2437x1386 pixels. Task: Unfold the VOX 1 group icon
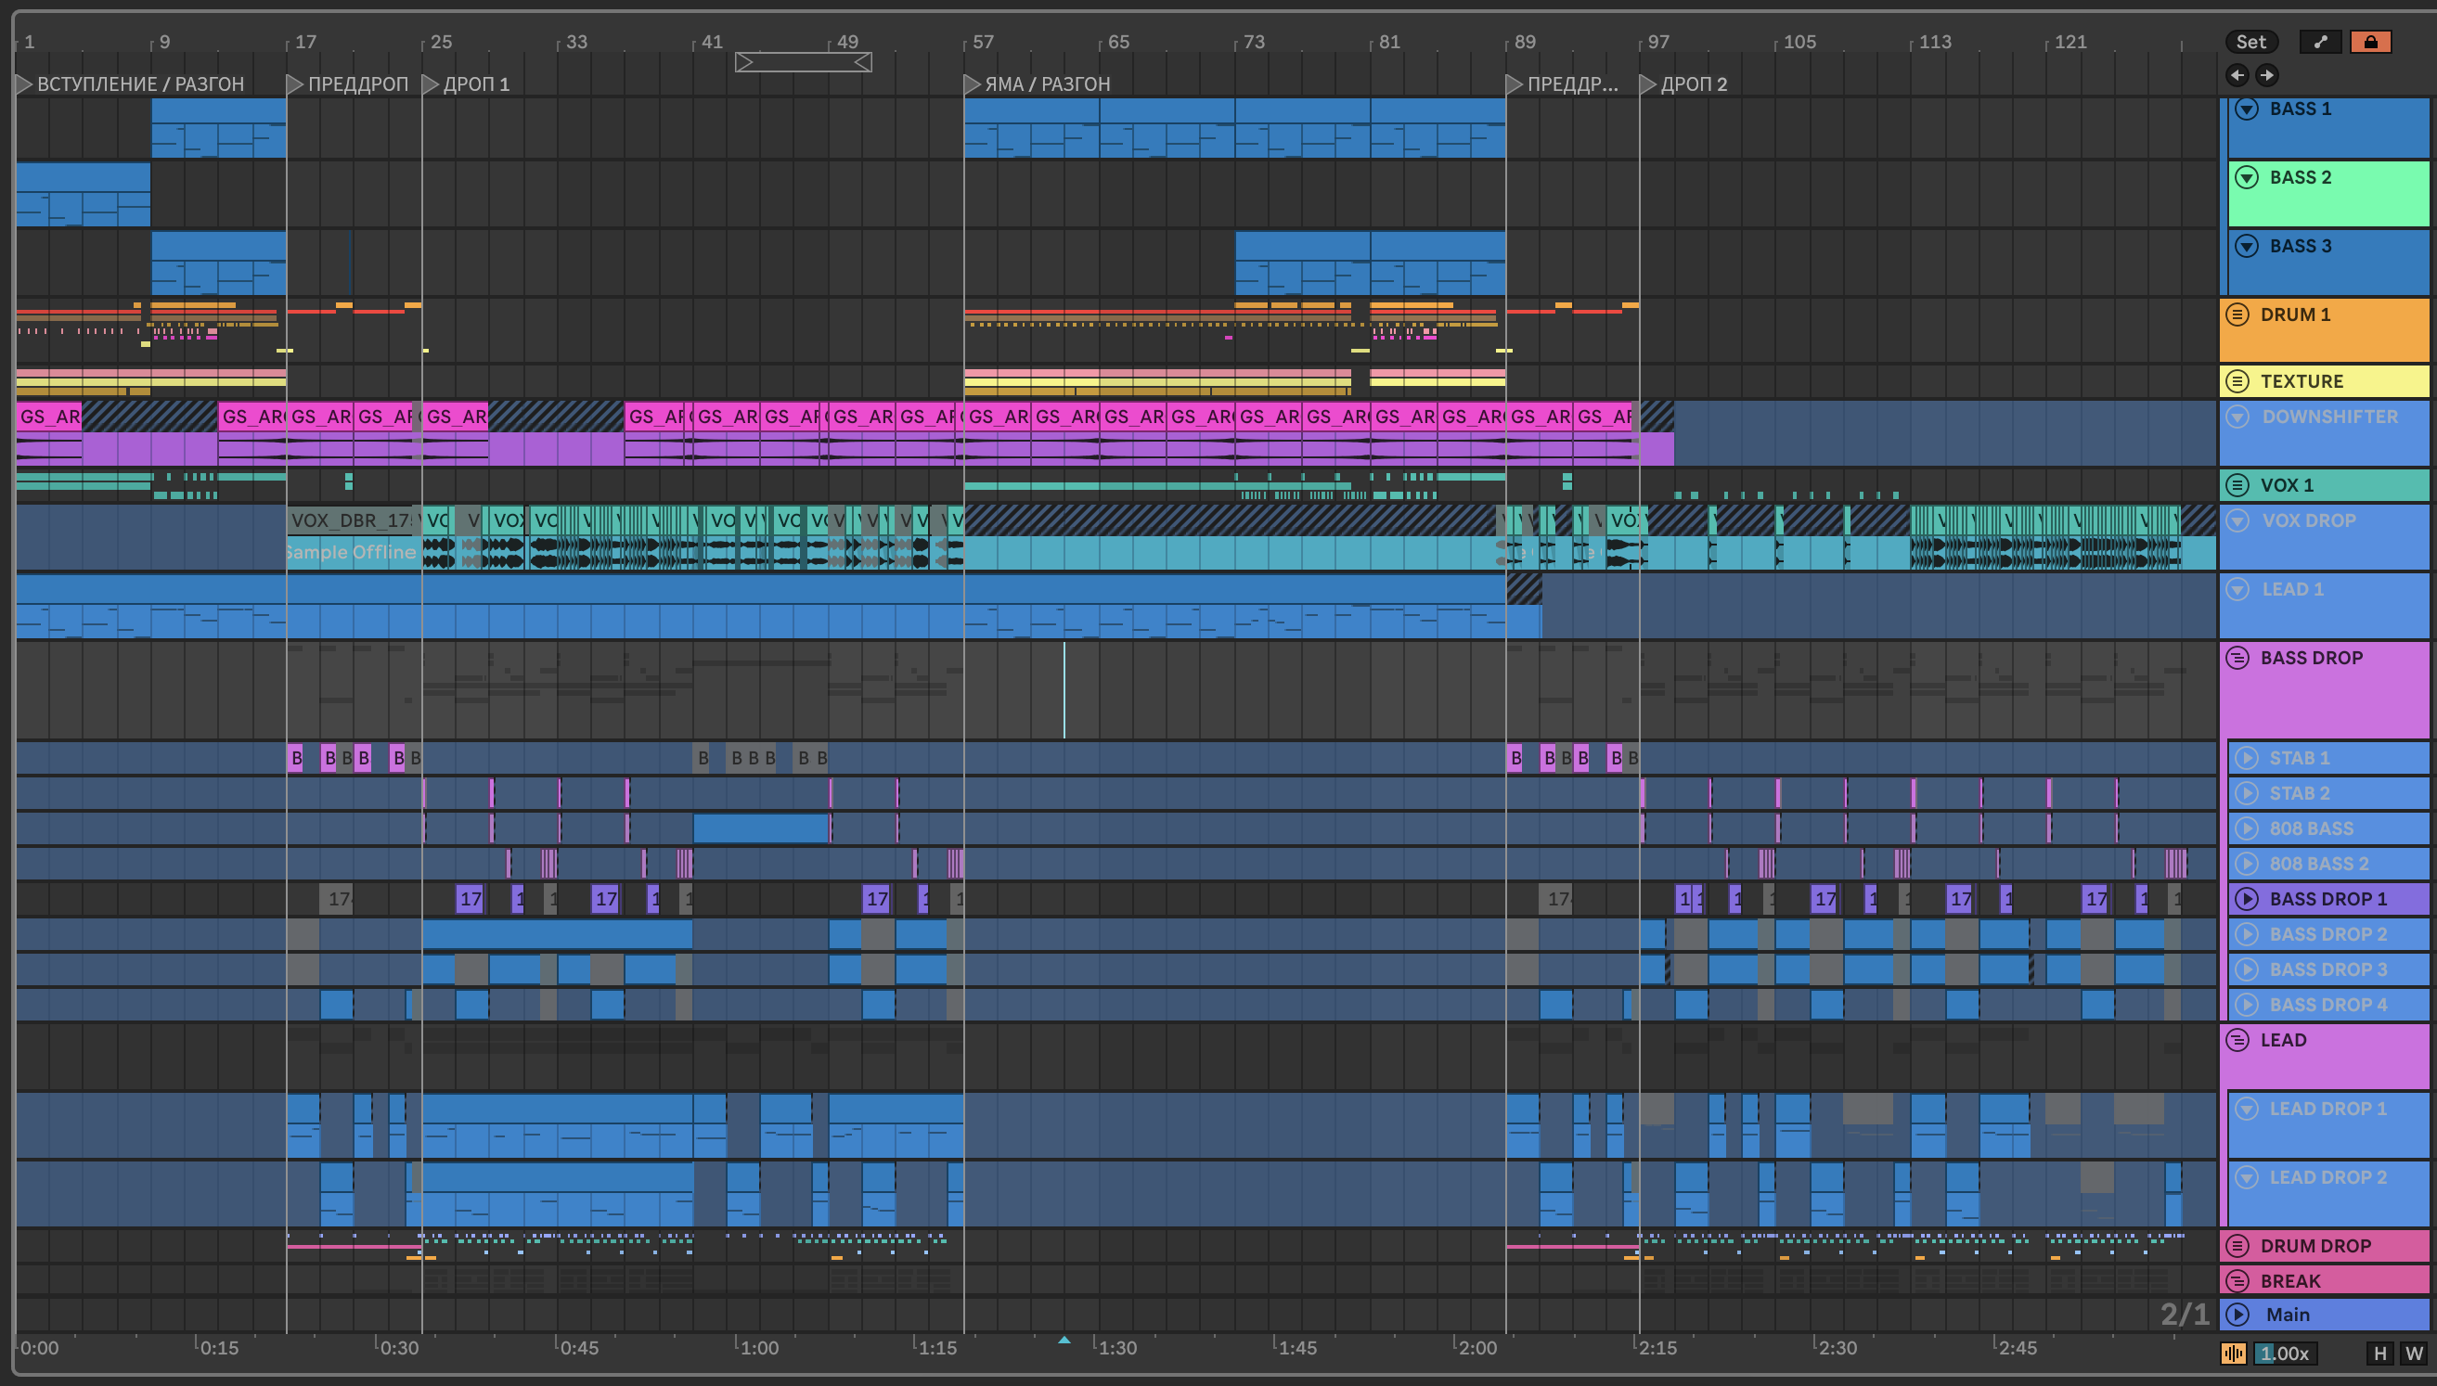pos(2237,484)
